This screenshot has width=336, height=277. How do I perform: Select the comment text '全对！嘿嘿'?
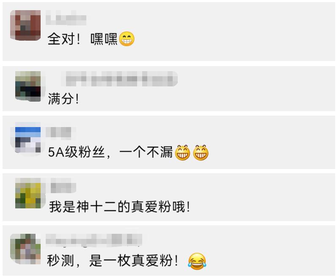tap(83, 39)
